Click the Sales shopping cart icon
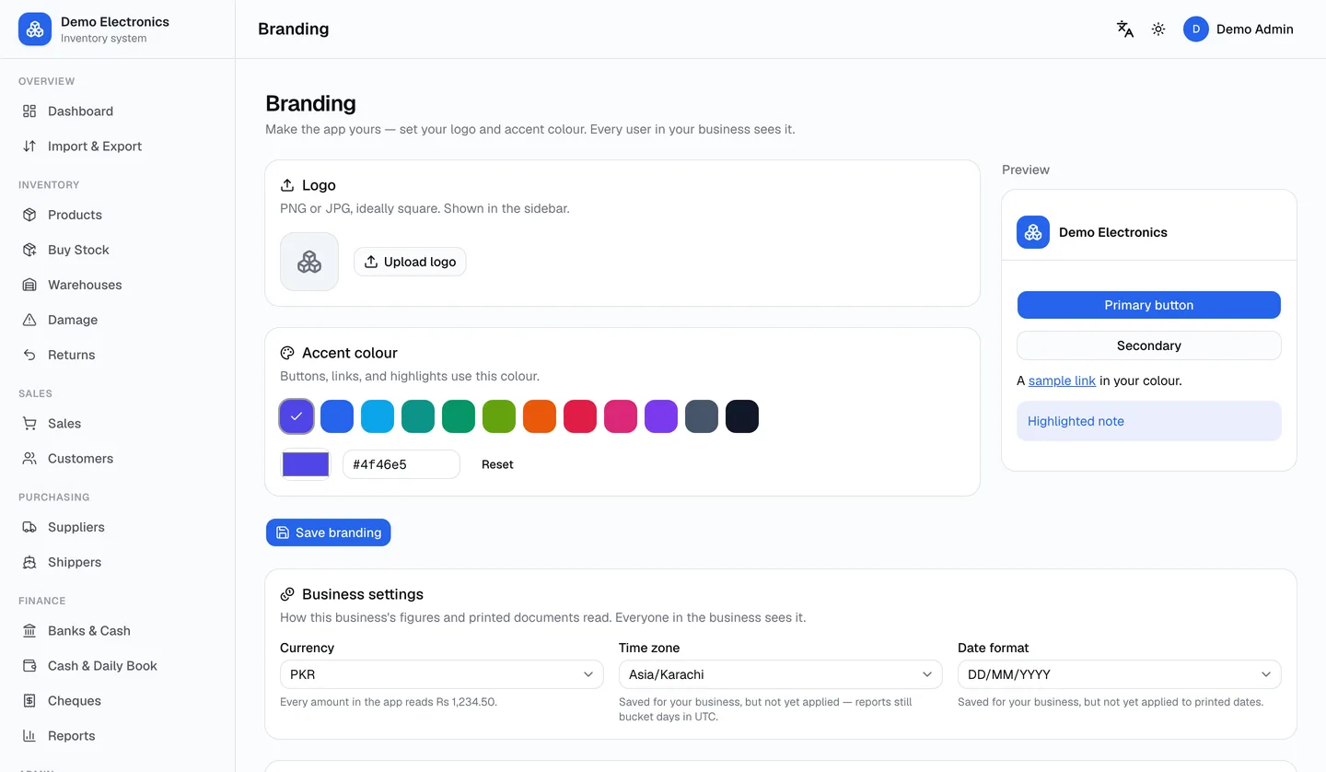The width and height of the screenshot is (1326, 772). point(29,424)
